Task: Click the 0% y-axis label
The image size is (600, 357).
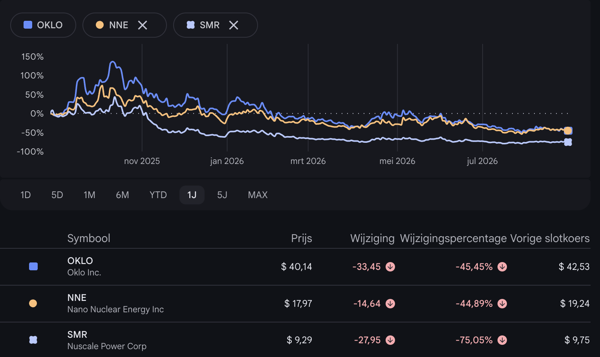Action: click(x=37, y=114)
